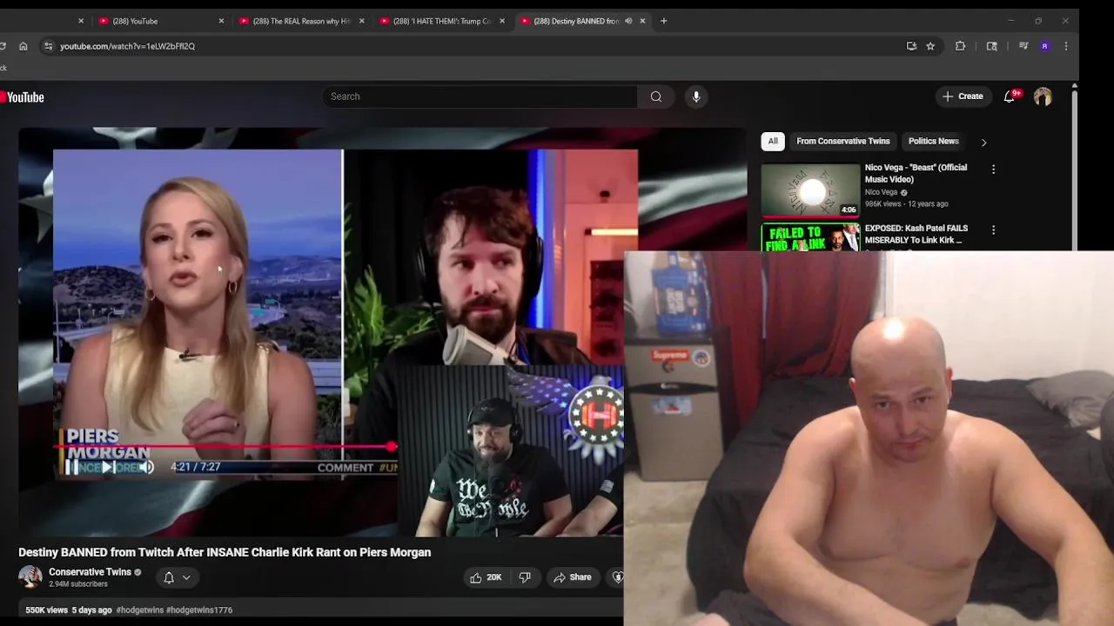
Task: Click the #hodgetwins hashtag
Action: (x=139, y=610)
